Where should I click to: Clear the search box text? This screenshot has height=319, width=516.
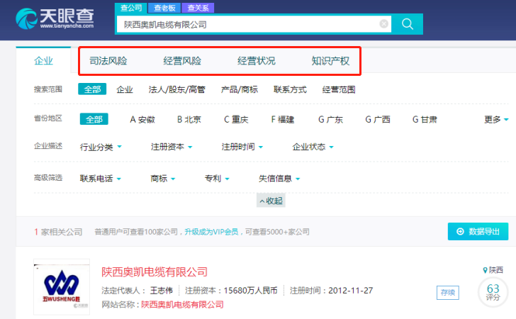click(x=383, y=23)
